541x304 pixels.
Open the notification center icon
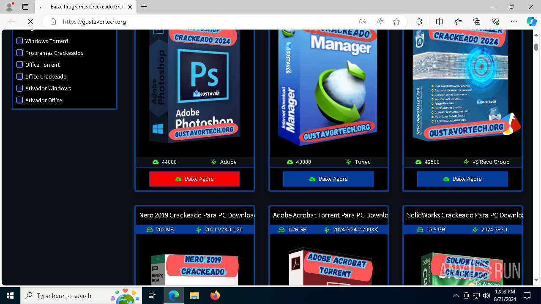(527, 296)
